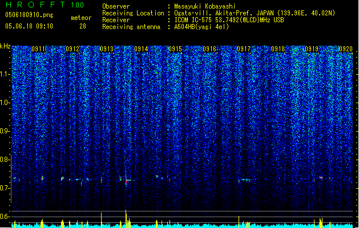The height and width of the screenshot is (228, 359).
Task: Click the meteor label
Action: click(x=81, y=18)
